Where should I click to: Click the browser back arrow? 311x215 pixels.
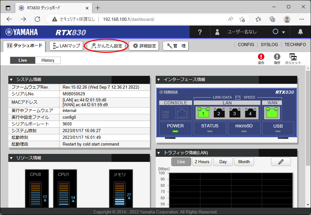pos(9,19)
